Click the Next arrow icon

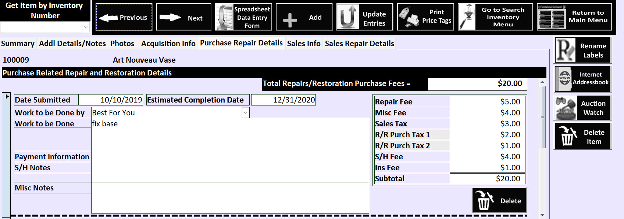(170, 18)
